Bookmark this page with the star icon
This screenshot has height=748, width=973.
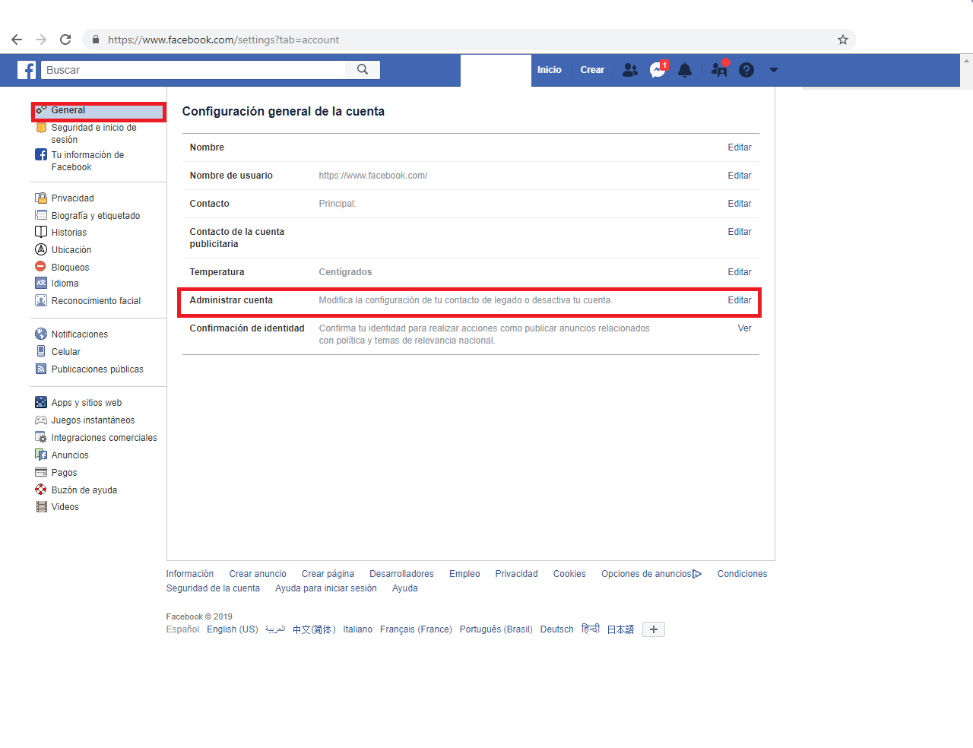[x=843, y=40]
